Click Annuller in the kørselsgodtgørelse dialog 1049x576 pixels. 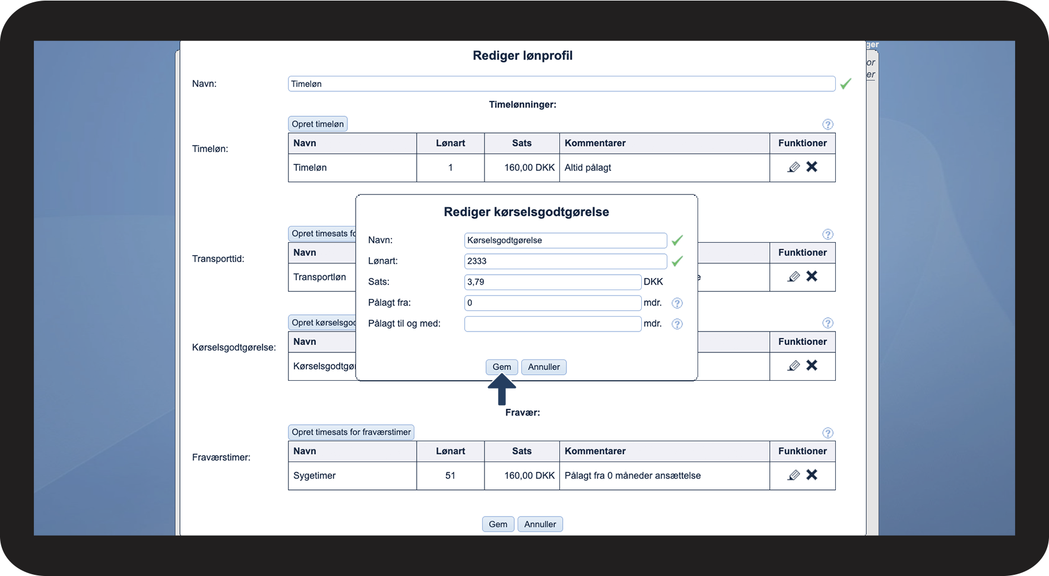(544, 367)
